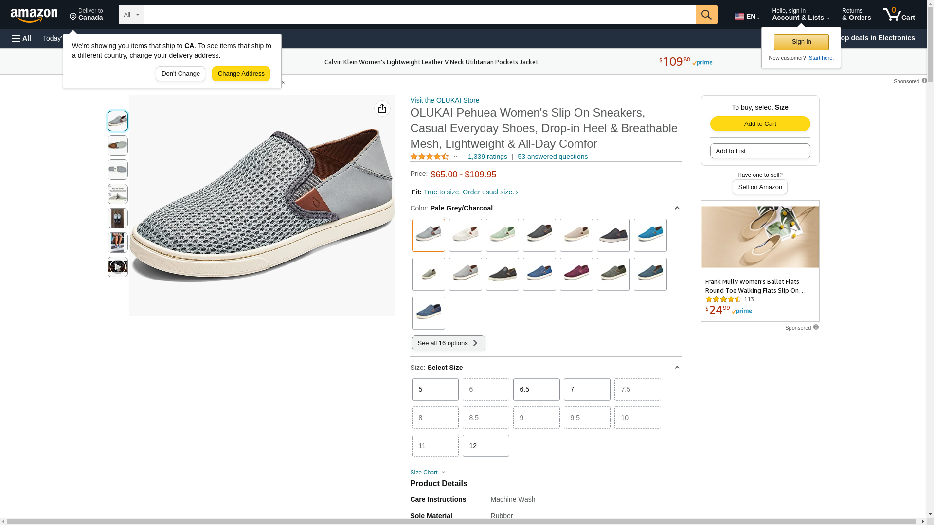
Task: Open Account & Lists menu
Action: [800, 15]
